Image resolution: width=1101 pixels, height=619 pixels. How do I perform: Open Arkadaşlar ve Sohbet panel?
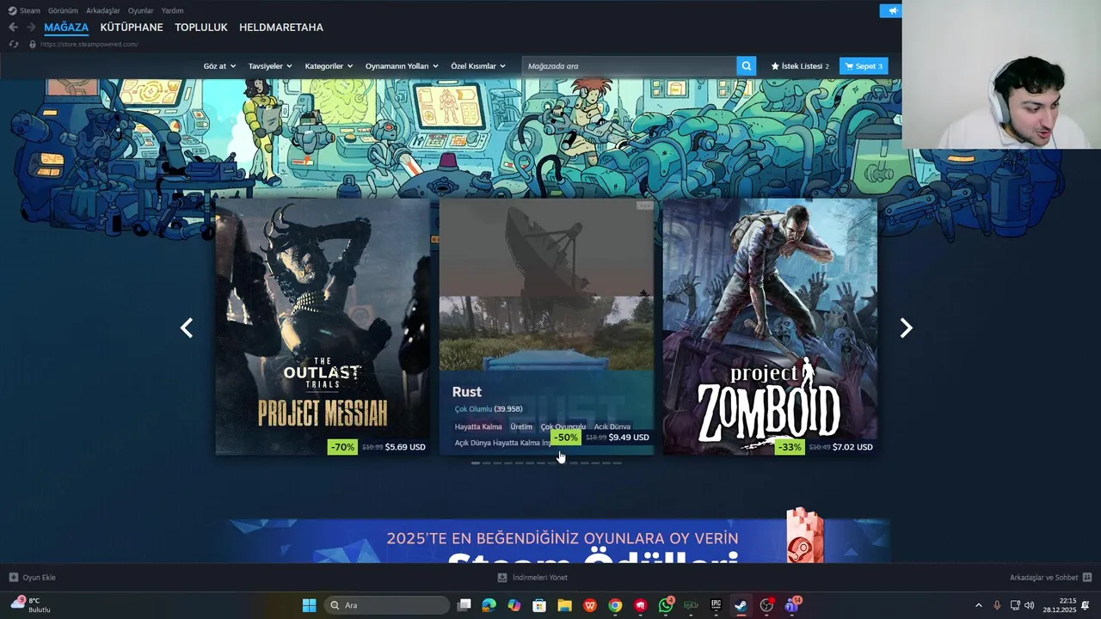pos(1050,578)
